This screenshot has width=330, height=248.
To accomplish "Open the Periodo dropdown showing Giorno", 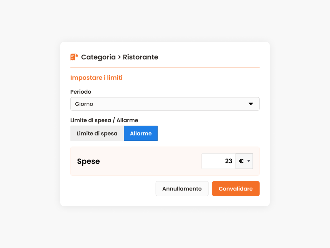I will click(x=165, y=104).
